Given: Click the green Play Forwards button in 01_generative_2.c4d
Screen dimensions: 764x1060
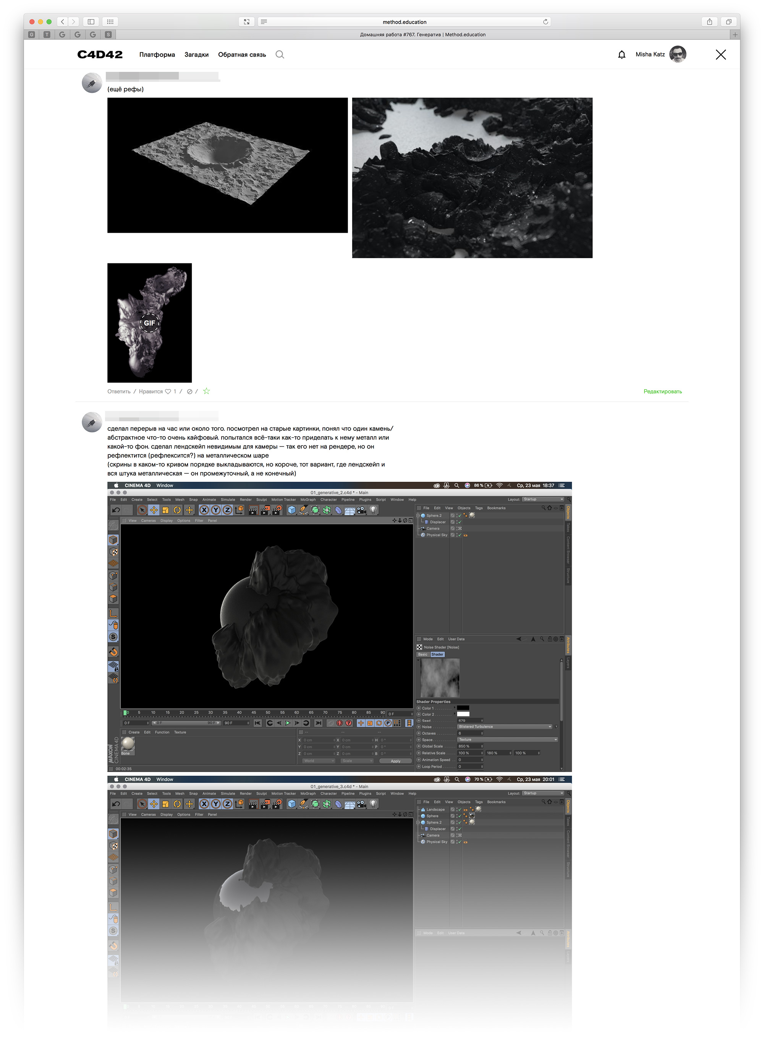Looking at the screenshot, I should 288,722.
